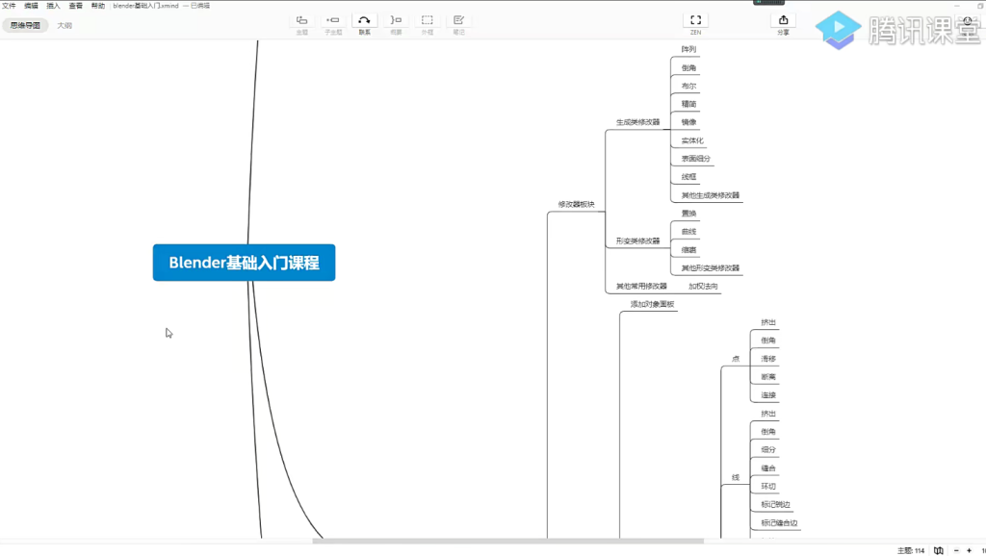Select the 置换 topic
The width and height of the screenshot is (986, 556).
point(688,214)
